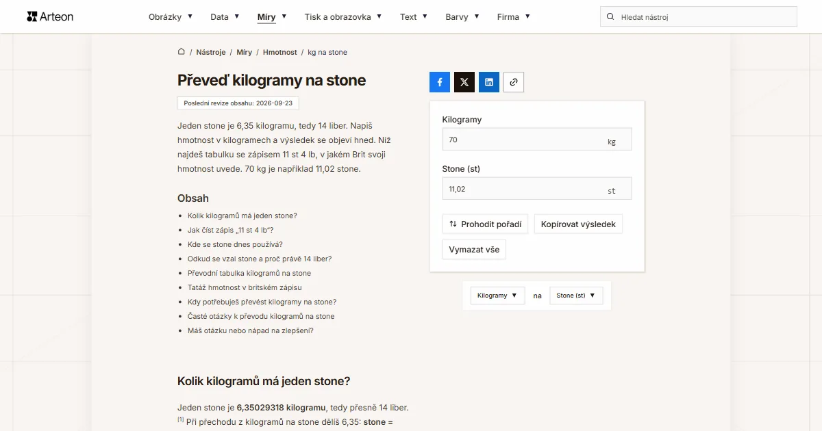Screen dimensions: 822x431
Task: Open the Míry menu
Action: pyautogui.click(x=272, y=16)
